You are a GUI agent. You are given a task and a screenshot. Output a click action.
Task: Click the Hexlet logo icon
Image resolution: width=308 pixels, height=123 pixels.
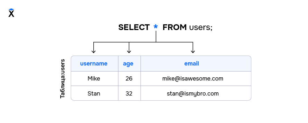tap(12, 13)
